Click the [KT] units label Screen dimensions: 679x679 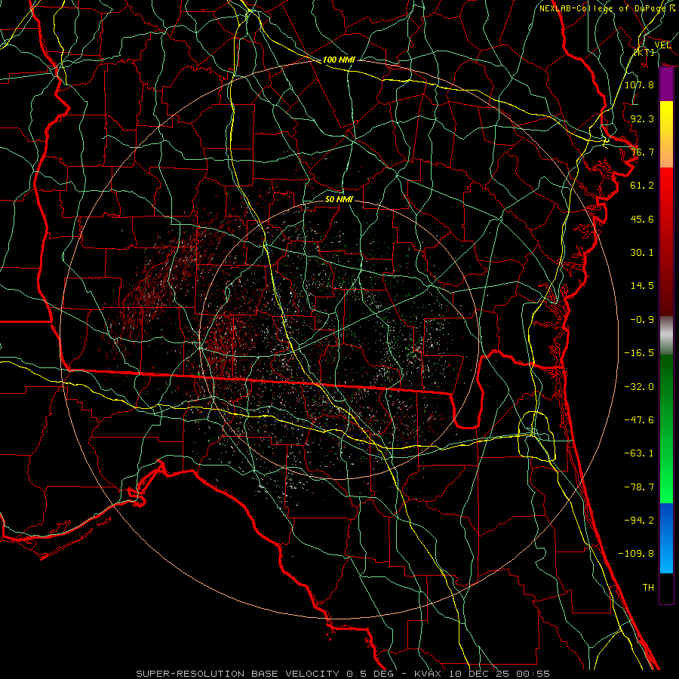click(644, 52)
